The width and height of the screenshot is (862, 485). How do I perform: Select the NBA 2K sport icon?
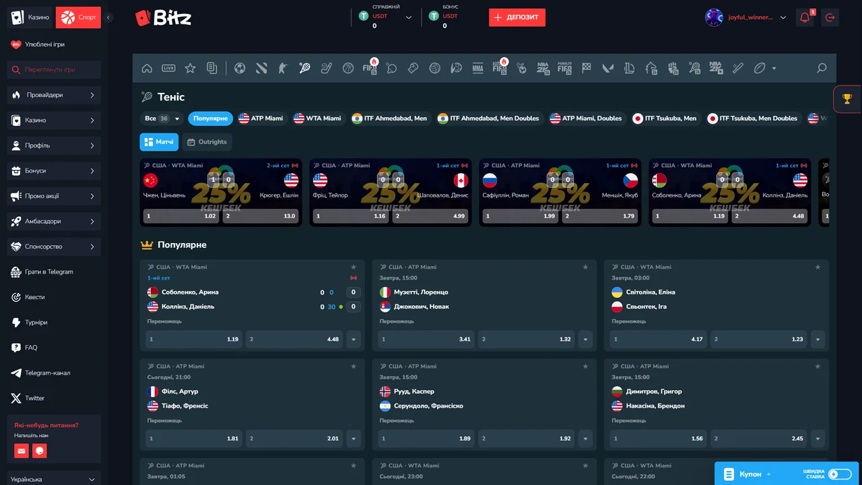point(543,68)
